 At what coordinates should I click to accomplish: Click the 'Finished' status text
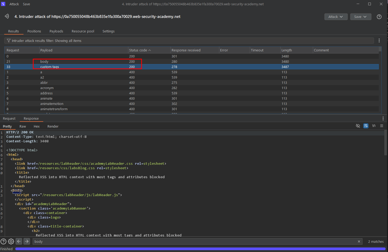point(6,249)
